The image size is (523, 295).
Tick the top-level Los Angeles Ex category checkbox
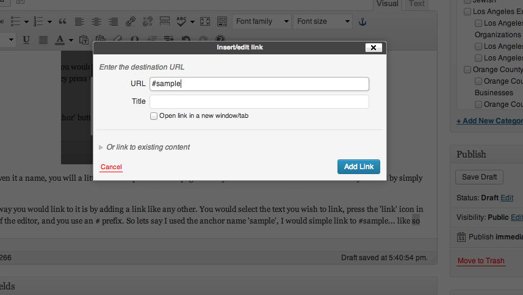467,12
